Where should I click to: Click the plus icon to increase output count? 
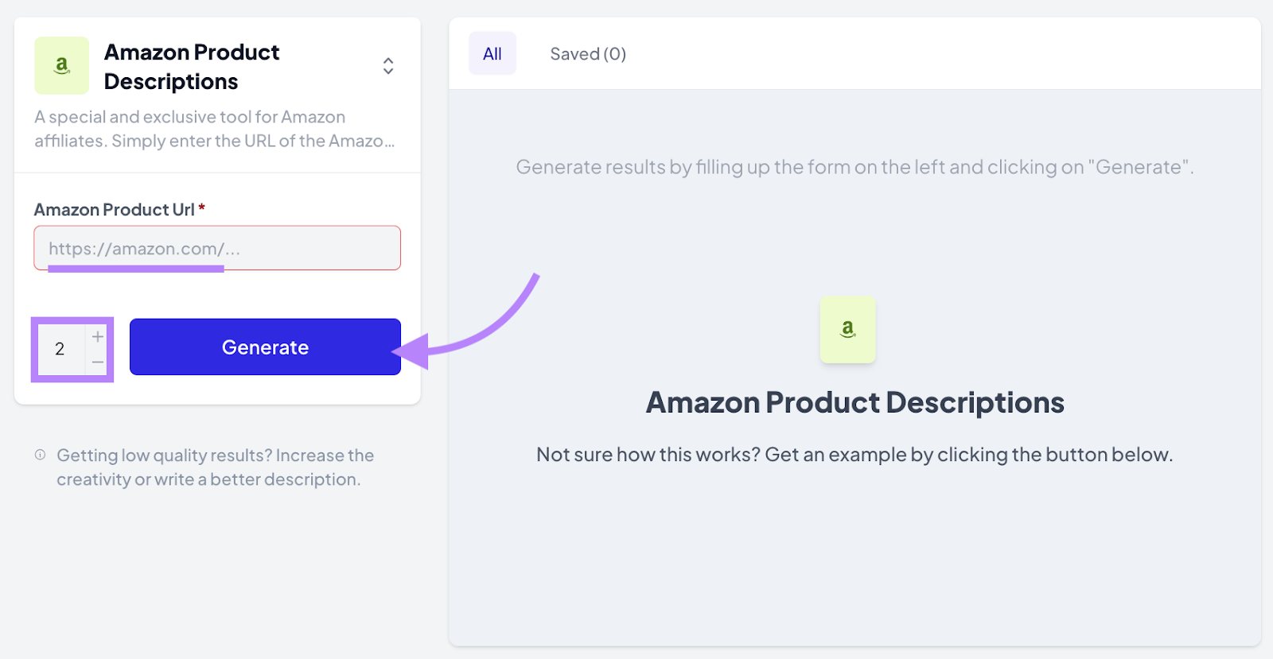[97, 336]
